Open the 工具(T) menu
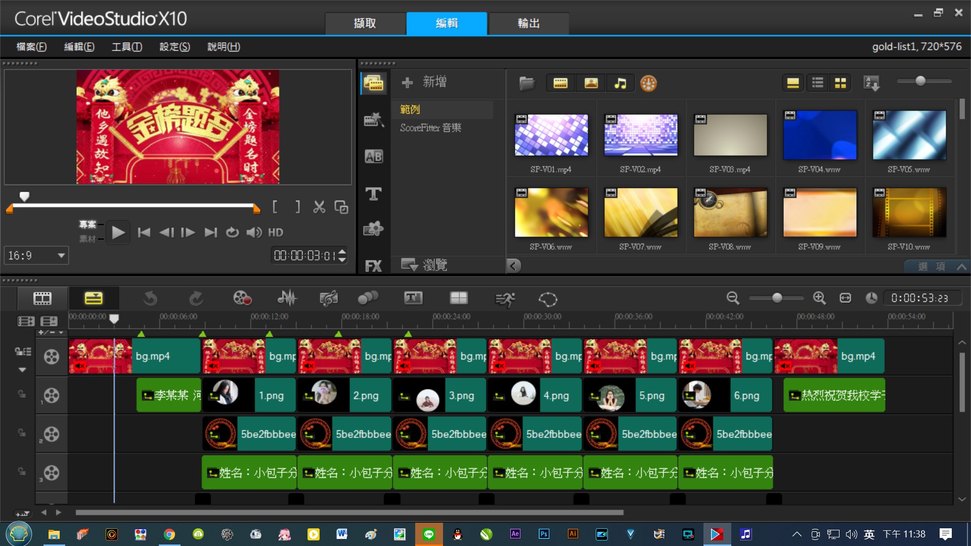 (127, 47)
